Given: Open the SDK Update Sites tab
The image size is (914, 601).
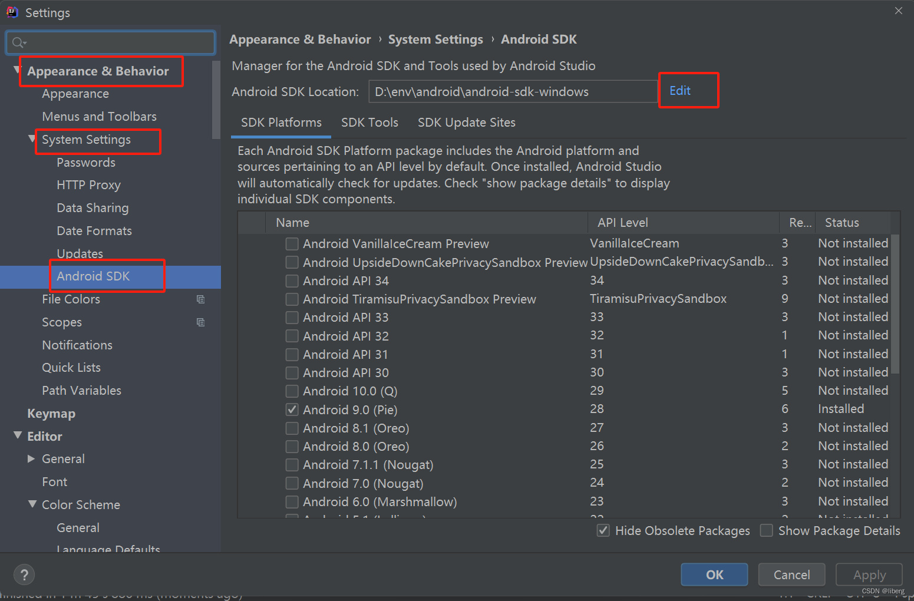Looking at the screenshot, I should click(x=466, y=123).
